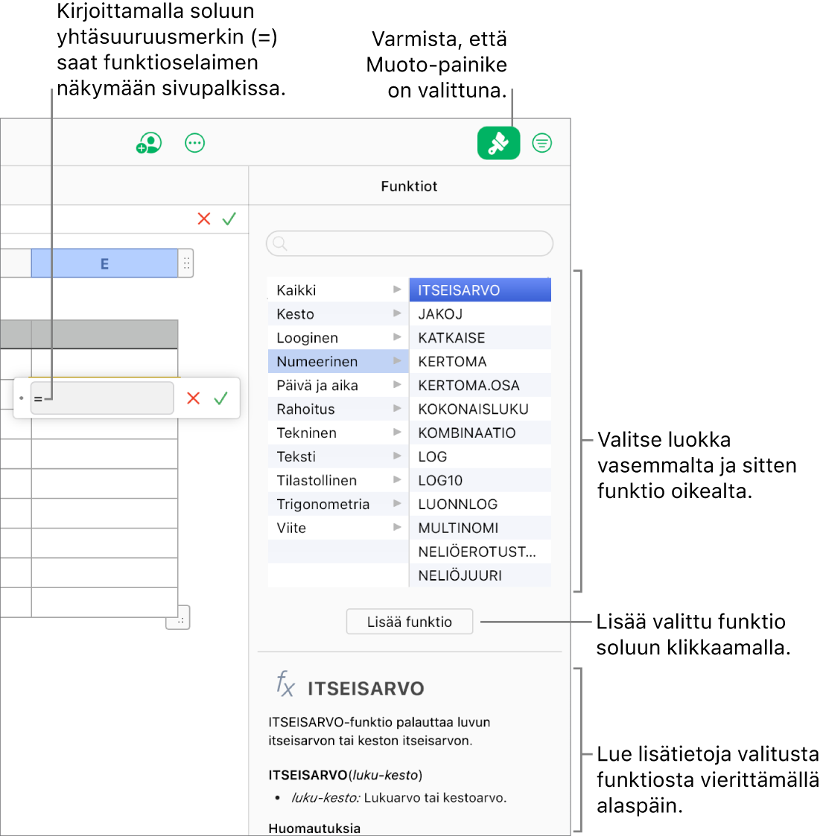Confirm cell formula editor with green checkmark
This screenshot has height=836, width=826.
220,398
